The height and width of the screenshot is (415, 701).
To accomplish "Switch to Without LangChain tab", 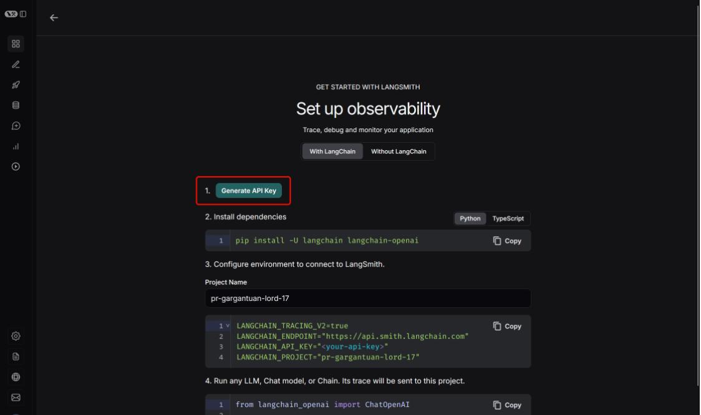I will [x=399, y=151].
